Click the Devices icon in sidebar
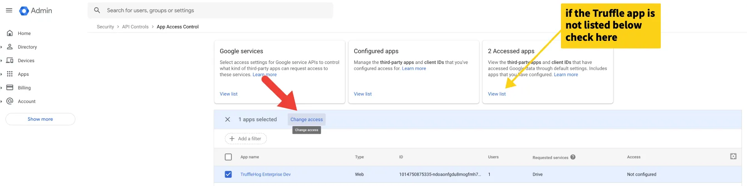The image size is (747, 186). click(10, 60)
